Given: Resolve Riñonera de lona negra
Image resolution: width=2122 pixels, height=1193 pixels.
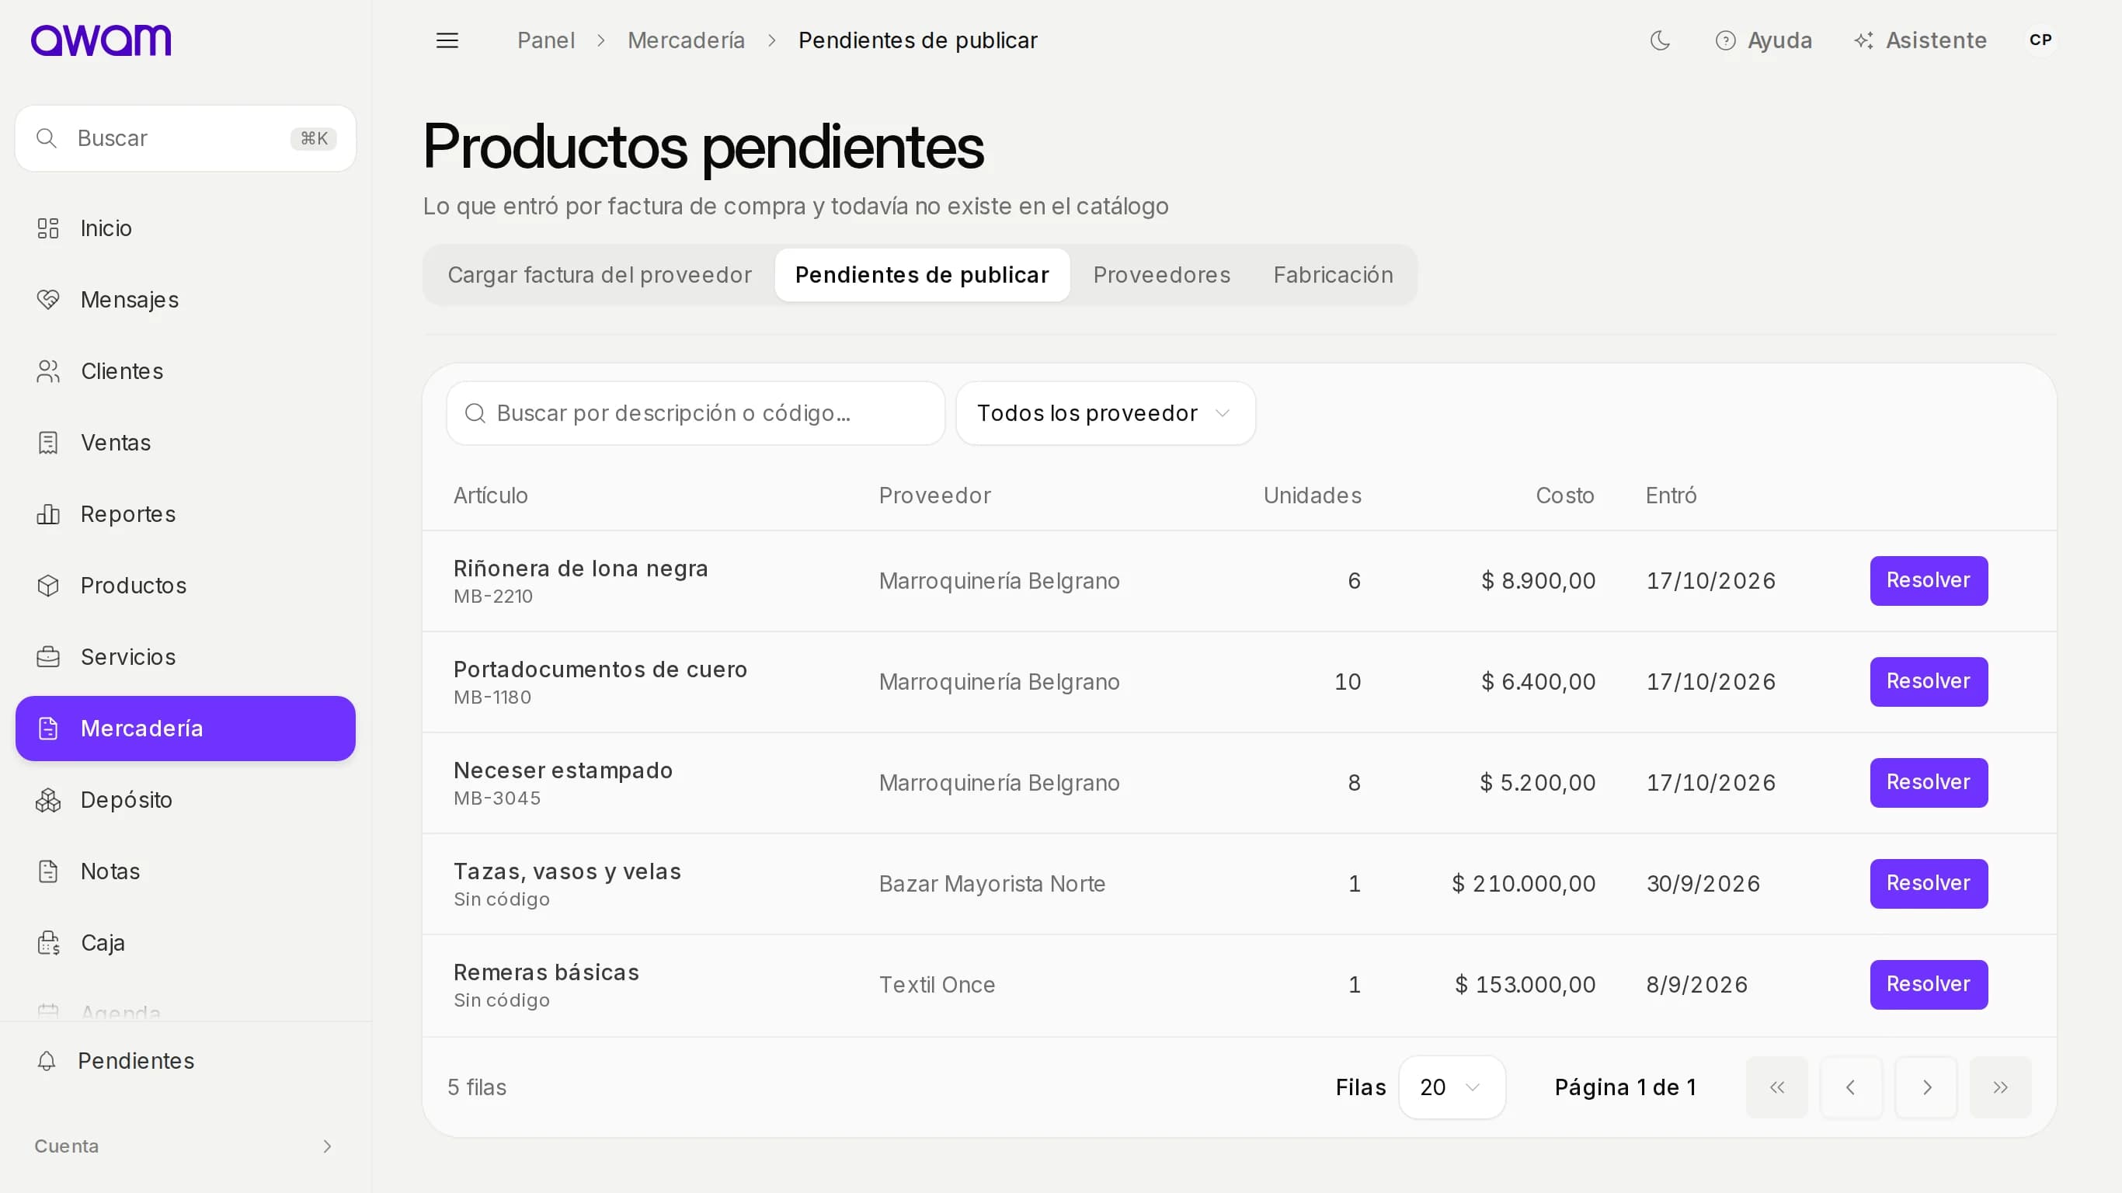Looking at the screenshot, I should tap(1928, 581).
